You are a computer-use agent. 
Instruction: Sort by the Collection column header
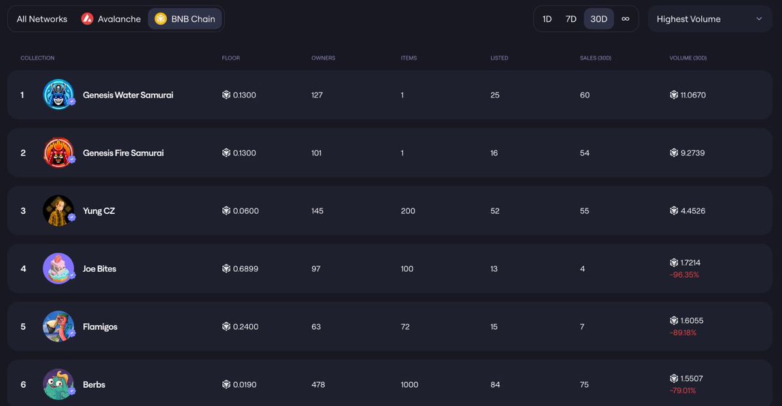[x=37, y=58]
